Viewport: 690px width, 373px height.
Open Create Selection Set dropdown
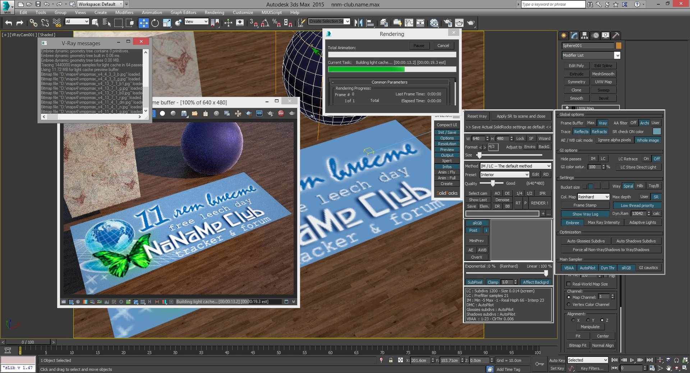[x=329, y=22]
